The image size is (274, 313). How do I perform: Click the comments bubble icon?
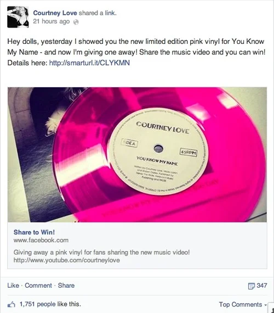(x=252, y=286)
